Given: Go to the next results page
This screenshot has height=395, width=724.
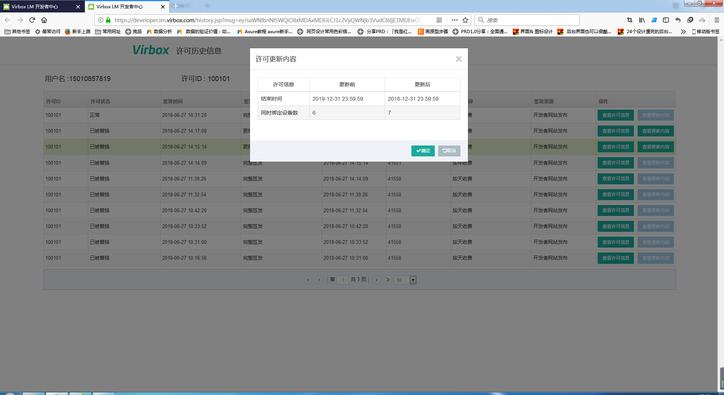Looking at the screenshot, I should tap(376, 280).
